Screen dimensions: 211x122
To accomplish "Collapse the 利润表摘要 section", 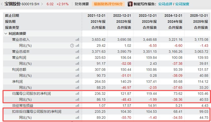I will [6, 33].
